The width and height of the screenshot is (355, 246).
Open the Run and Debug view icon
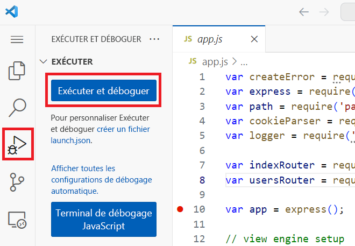[17, 145]
